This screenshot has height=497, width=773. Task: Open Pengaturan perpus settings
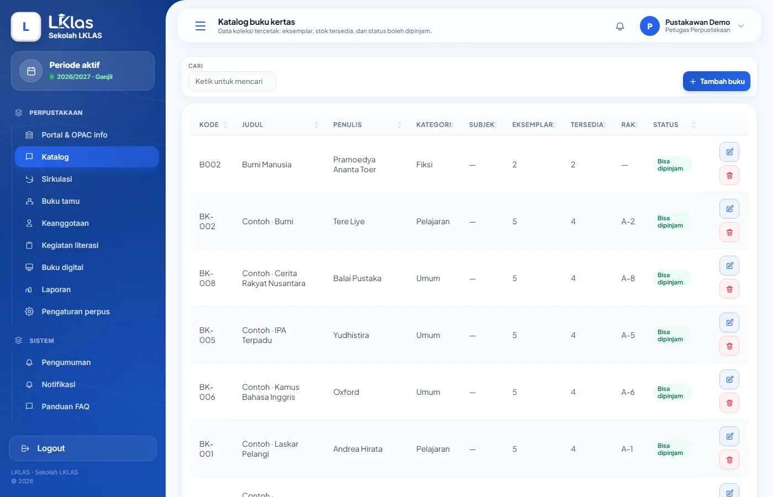87,311
